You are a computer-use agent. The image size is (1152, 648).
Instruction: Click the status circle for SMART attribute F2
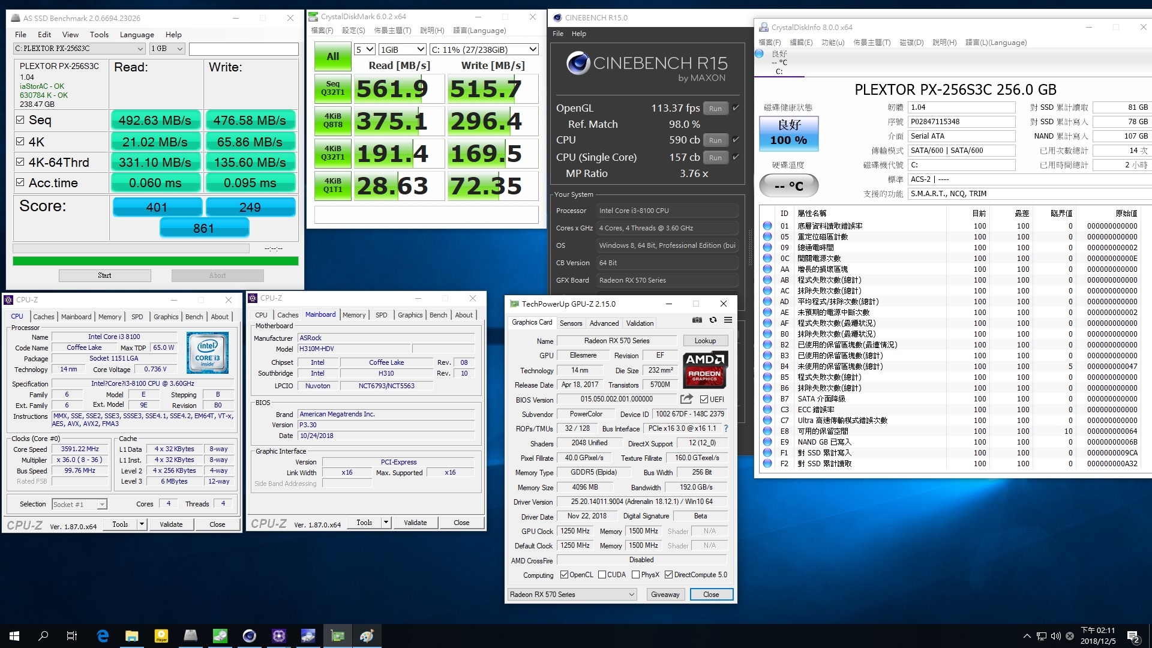767,464
